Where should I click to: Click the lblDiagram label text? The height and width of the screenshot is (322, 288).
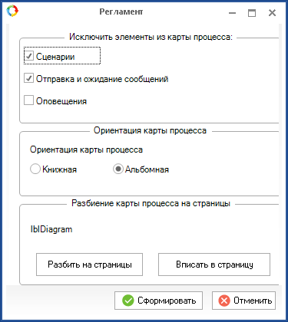click(51, 229)
